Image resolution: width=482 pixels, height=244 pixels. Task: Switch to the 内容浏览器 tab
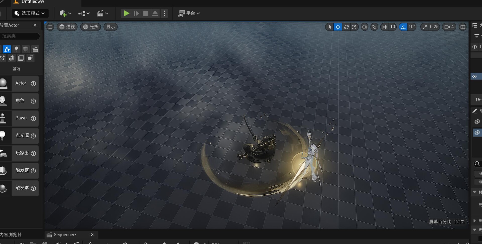click(x=11, y=235)
